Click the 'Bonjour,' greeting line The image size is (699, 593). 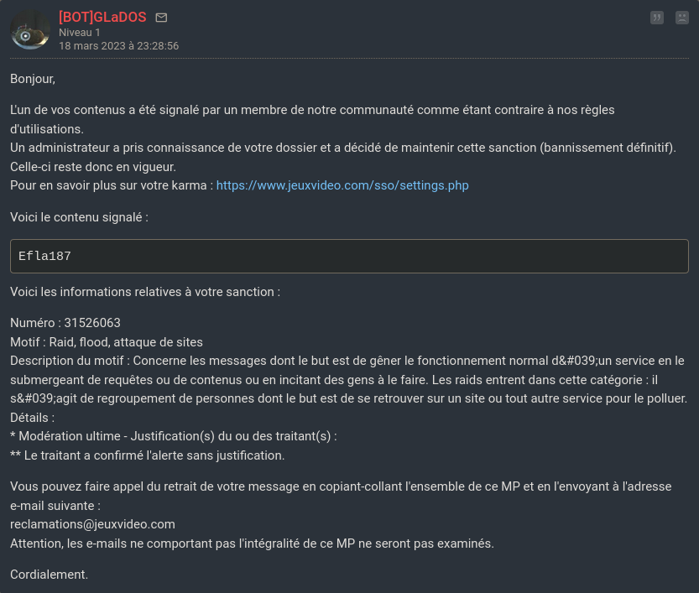33,79
